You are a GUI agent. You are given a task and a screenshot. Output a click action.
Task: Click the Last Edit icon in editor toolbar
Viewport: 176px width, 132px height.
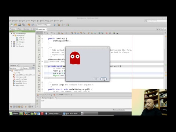pos(59,33)
